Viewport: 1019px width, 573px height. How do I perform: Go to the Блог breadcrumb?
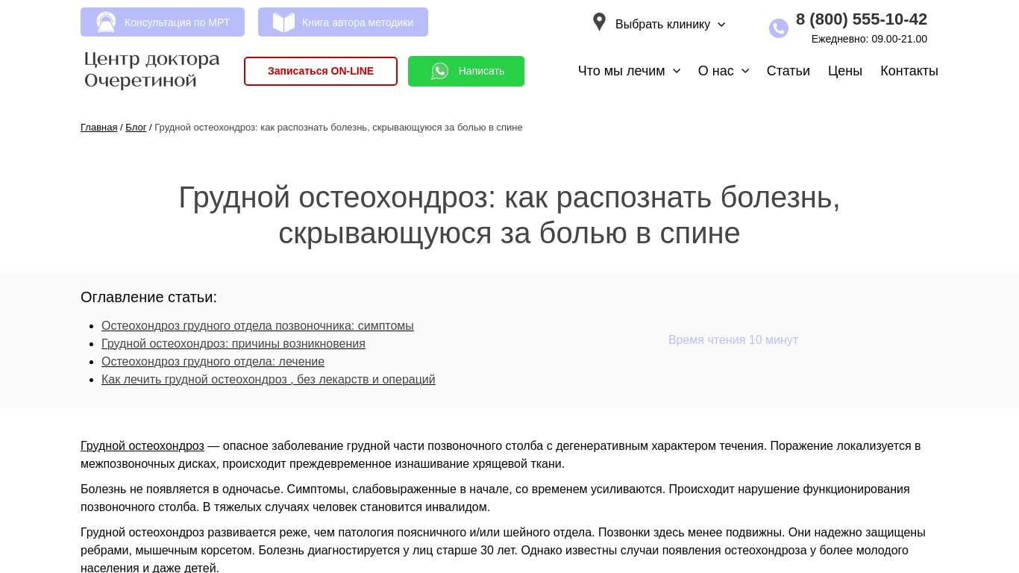point(136,128)
